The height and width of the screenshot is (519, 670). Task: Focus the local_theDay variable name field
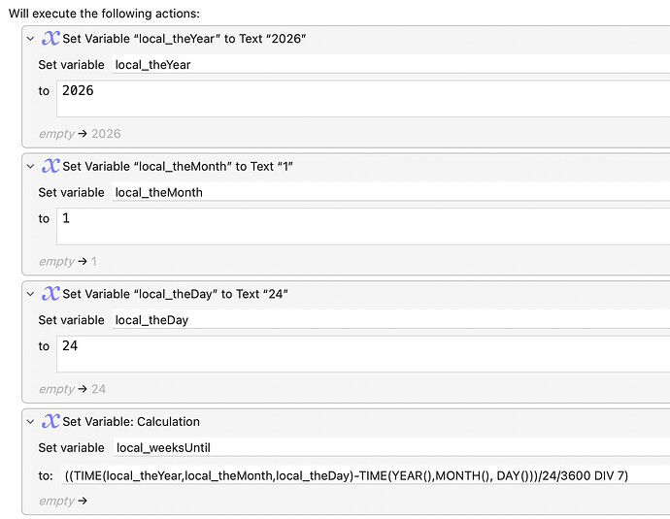coord(388,320)
